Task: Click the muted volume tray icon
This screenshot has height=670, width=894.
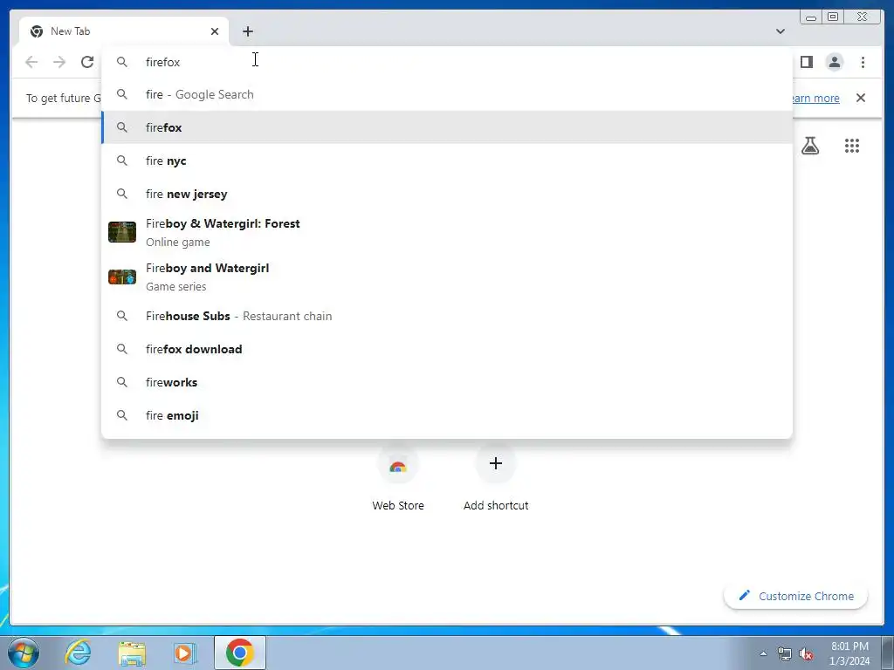Action: click(806, 653)
